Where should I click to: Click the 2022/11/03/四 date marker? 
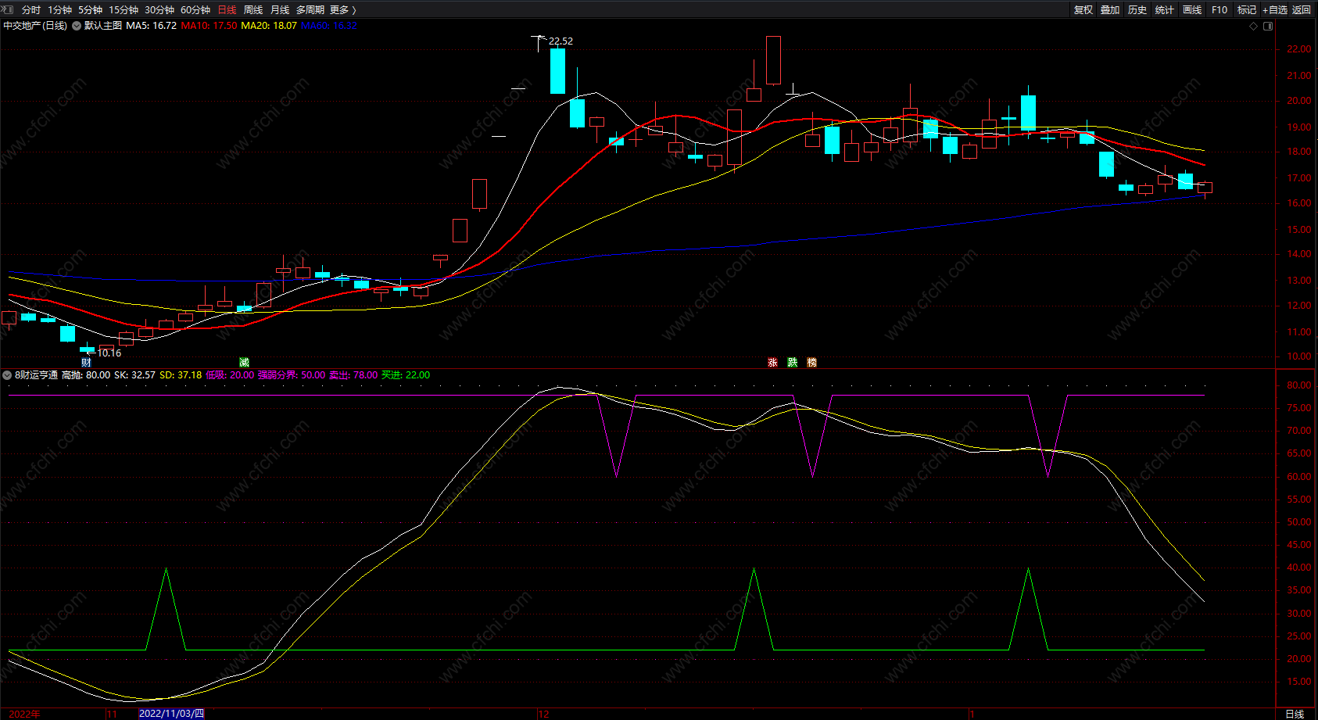[x=171, y=714]
